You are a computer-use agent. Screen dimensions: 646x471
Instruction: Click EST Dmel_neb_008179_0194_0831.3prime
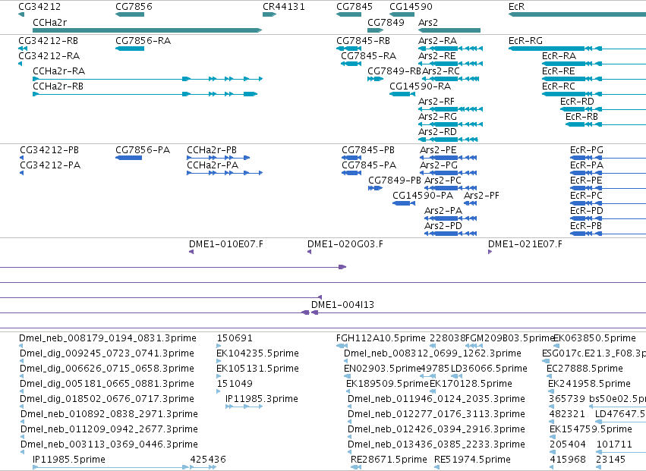click(x=108, y=338)
